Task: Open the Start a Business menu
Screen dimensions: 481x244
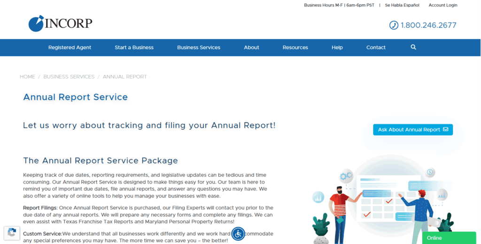Action: [x=134, y=47]
